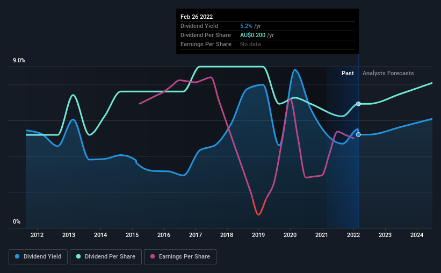Screen dimensions: 441x273
Task: Select the blue data point marker at Feb 2022
Action: pyautogui.click(x=358, y=134)
